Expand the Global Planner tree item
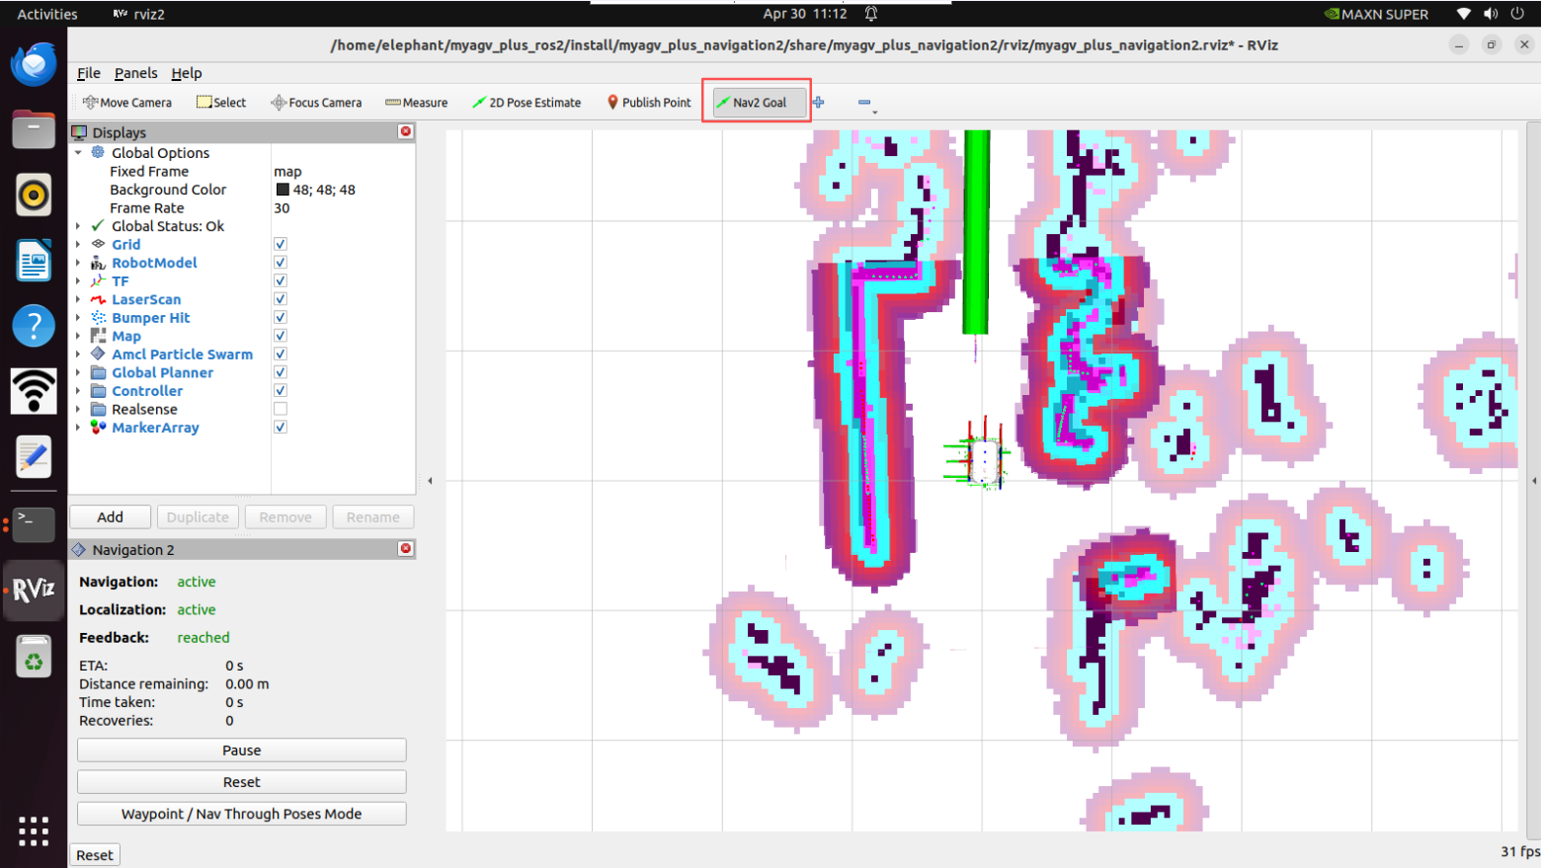The image size is (1541, 868). pyautogui.click(x=78, y=372)
